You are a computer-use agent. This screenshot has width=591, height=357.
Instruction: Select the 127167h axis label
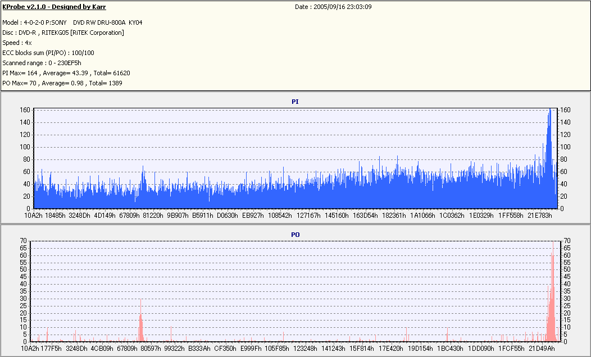(308, 216)
